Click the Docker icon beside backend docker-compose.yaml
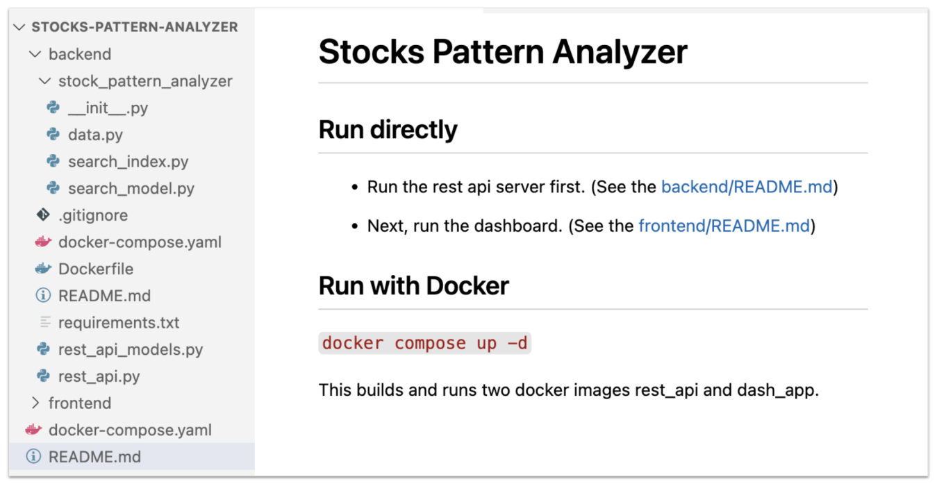Image resolution: width=937 pixels, height=486 pixels. tap(44, 242)
